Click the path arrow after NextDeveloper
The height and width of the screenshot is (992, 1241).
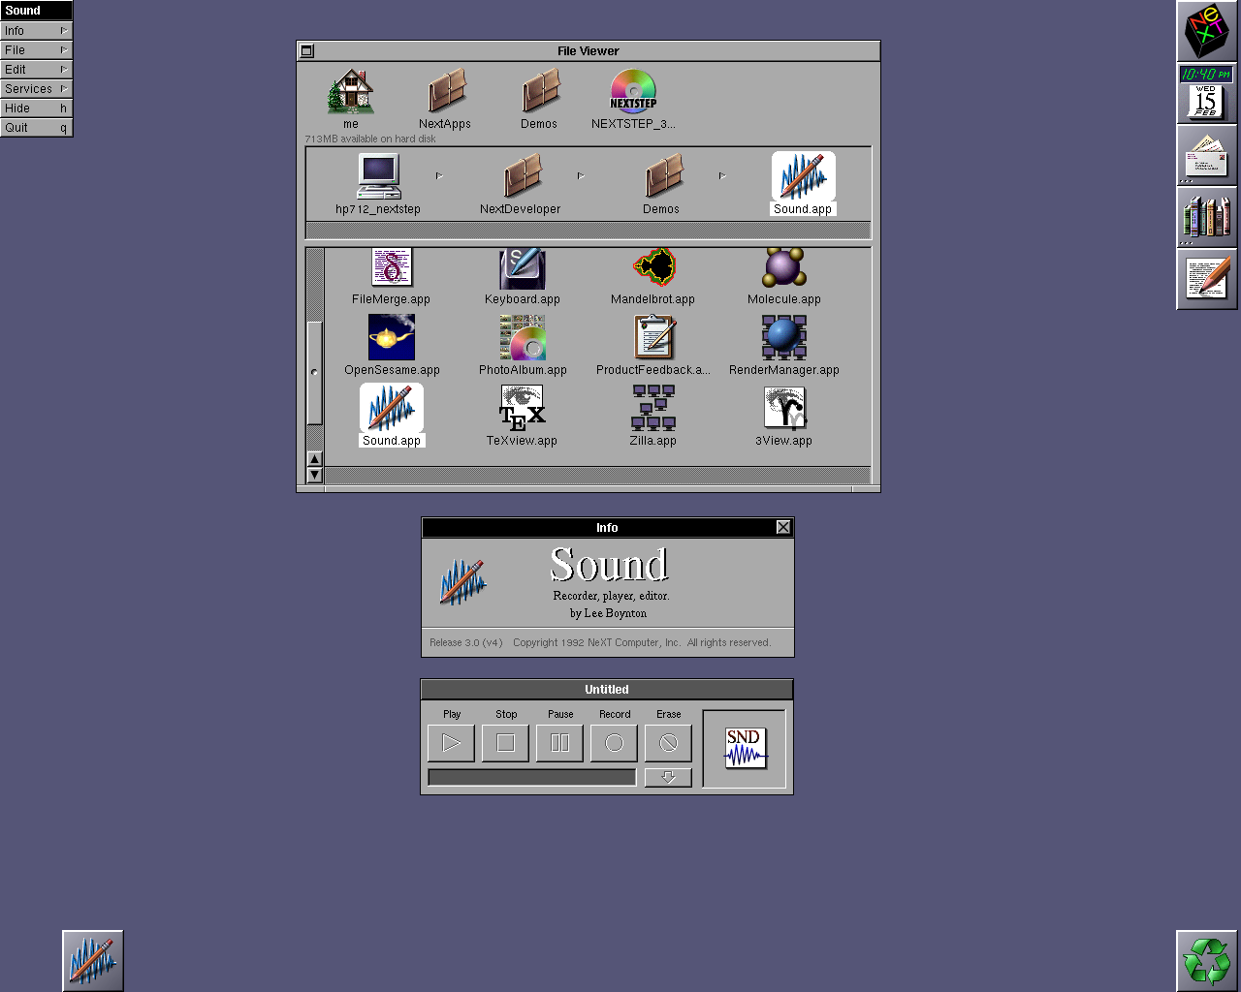point(581,175)
